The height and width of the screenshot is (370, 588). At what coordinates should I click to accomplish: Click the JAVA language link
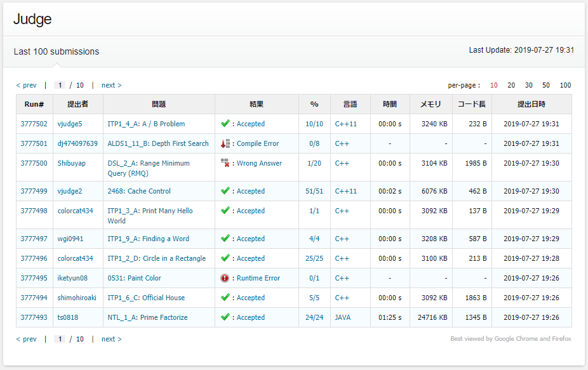click(343, 317)
